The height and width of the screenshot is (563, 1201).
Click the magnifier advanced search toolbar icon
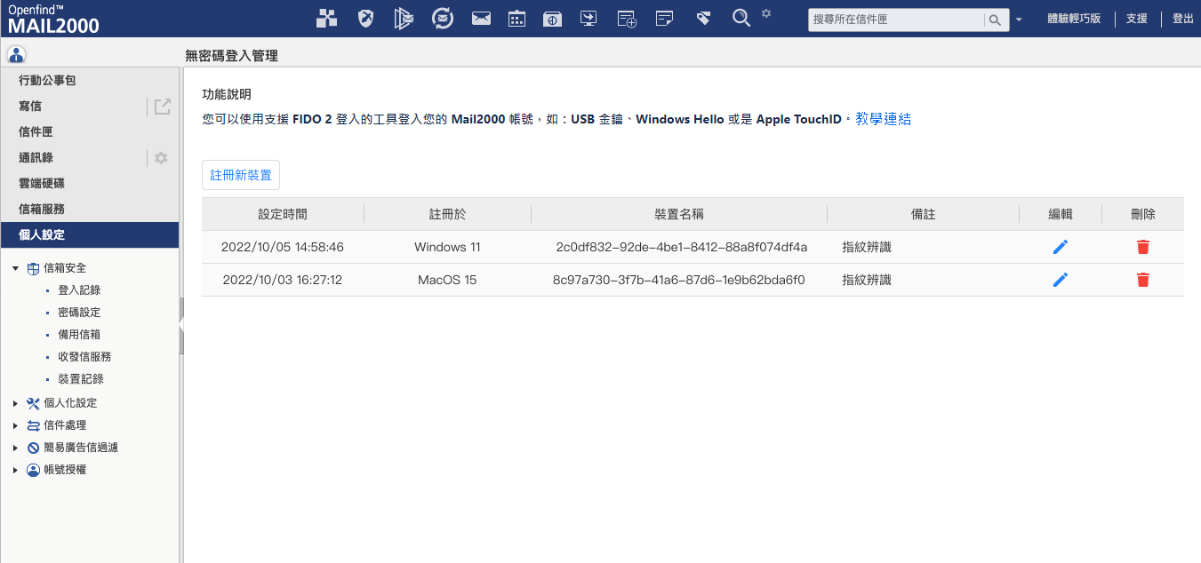pyautogui.click(x=741, y=19)
